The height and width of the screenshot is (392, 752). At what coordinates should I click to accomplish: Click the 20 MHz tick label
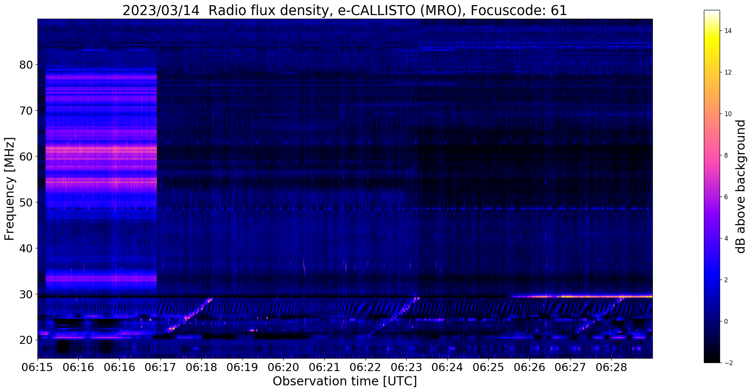click(x=26, y=340)
